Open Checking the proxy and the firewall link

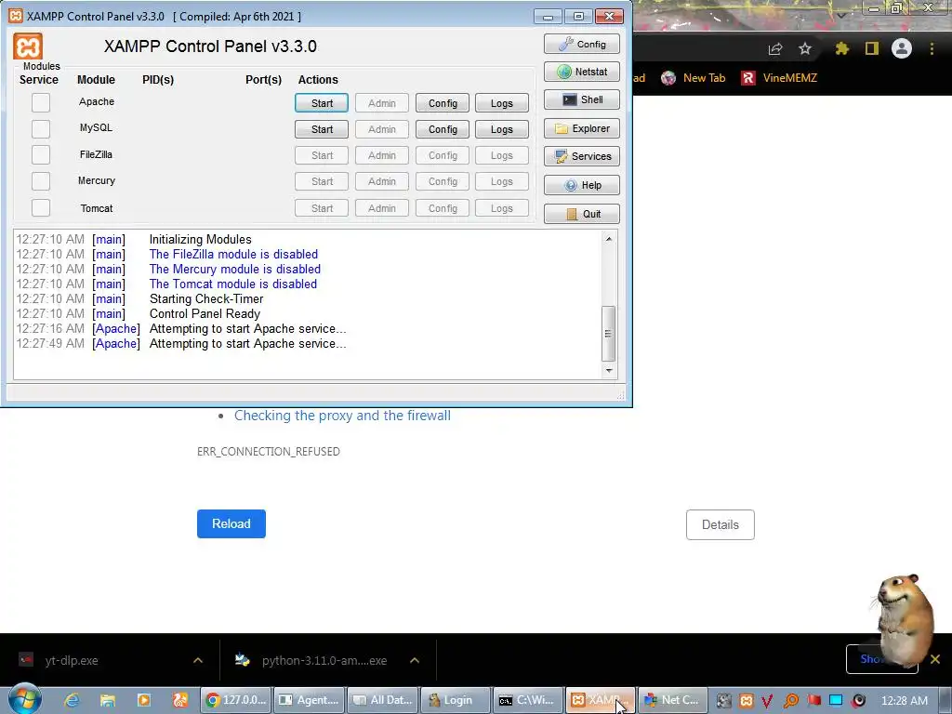click(342, 416)
